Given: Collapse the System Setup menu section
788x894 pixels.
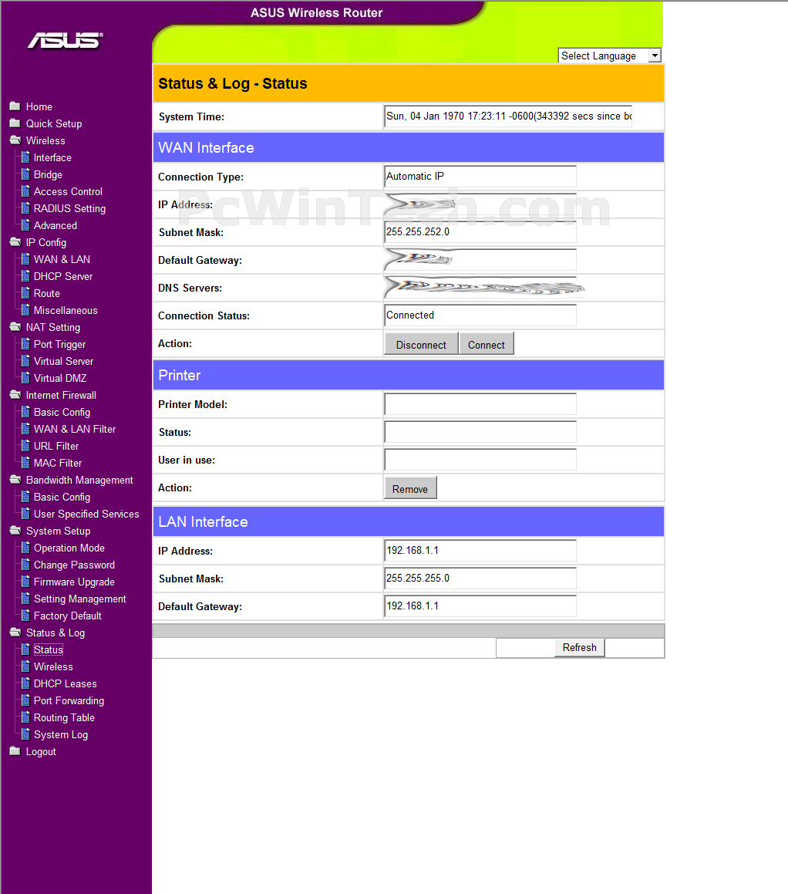Looking at the screenshot, I should pos(58,531).
